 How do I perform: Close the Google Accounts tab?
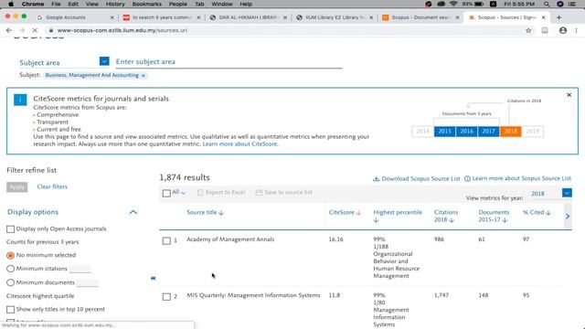coord(112,17)
